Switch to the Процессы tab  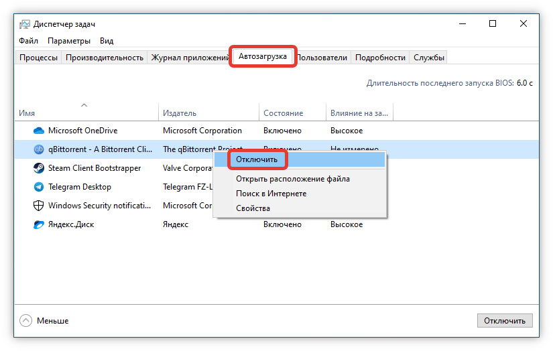(x=38, y=58)
